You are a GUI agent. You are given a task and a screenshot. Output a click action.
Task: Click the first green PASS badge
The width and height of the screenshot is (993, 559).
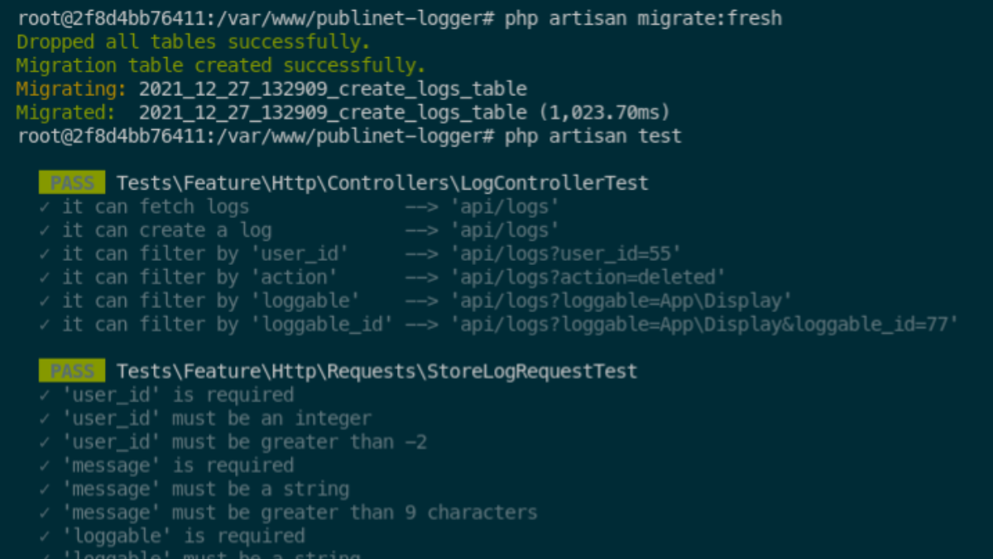[72, 183]
